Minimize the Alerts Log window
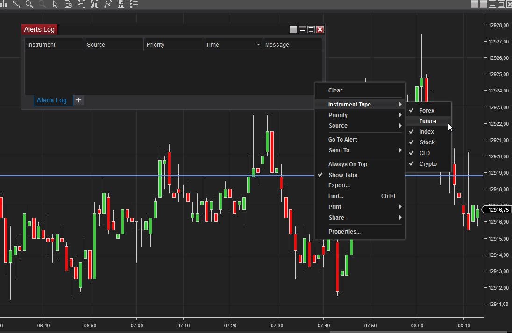The height and width of the screenshot is (333, 512). click(302, 29)
